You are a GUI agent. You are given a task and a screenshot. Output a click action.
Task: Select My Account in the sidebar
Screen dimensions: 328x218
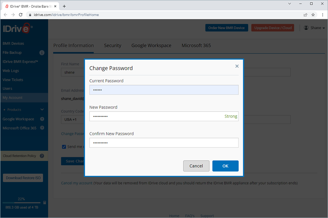click(24, 98)
